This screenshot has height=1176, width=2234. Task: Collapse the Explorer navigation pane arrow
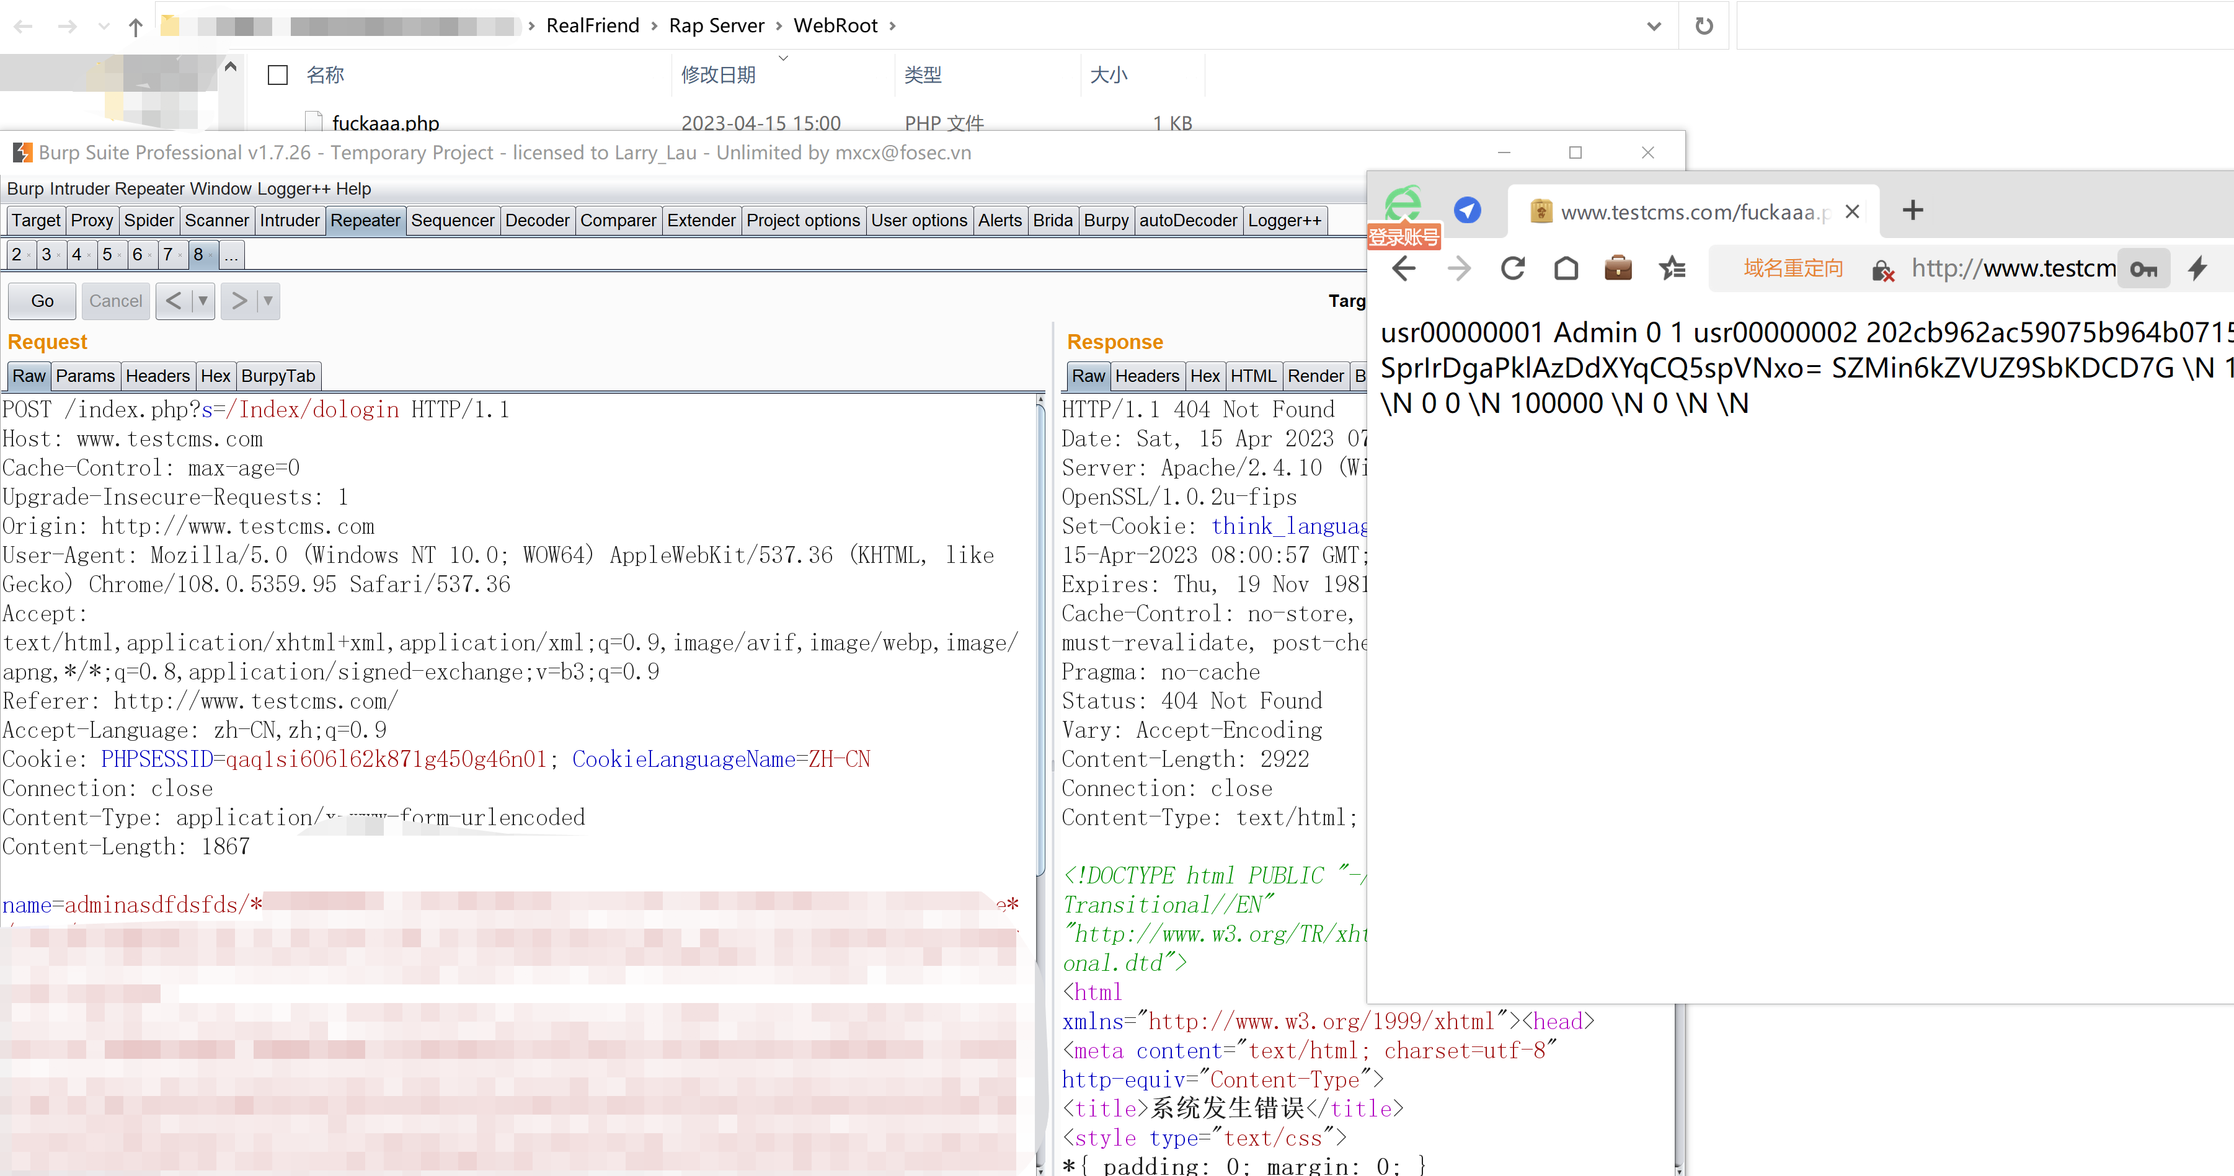coord(230,67)
